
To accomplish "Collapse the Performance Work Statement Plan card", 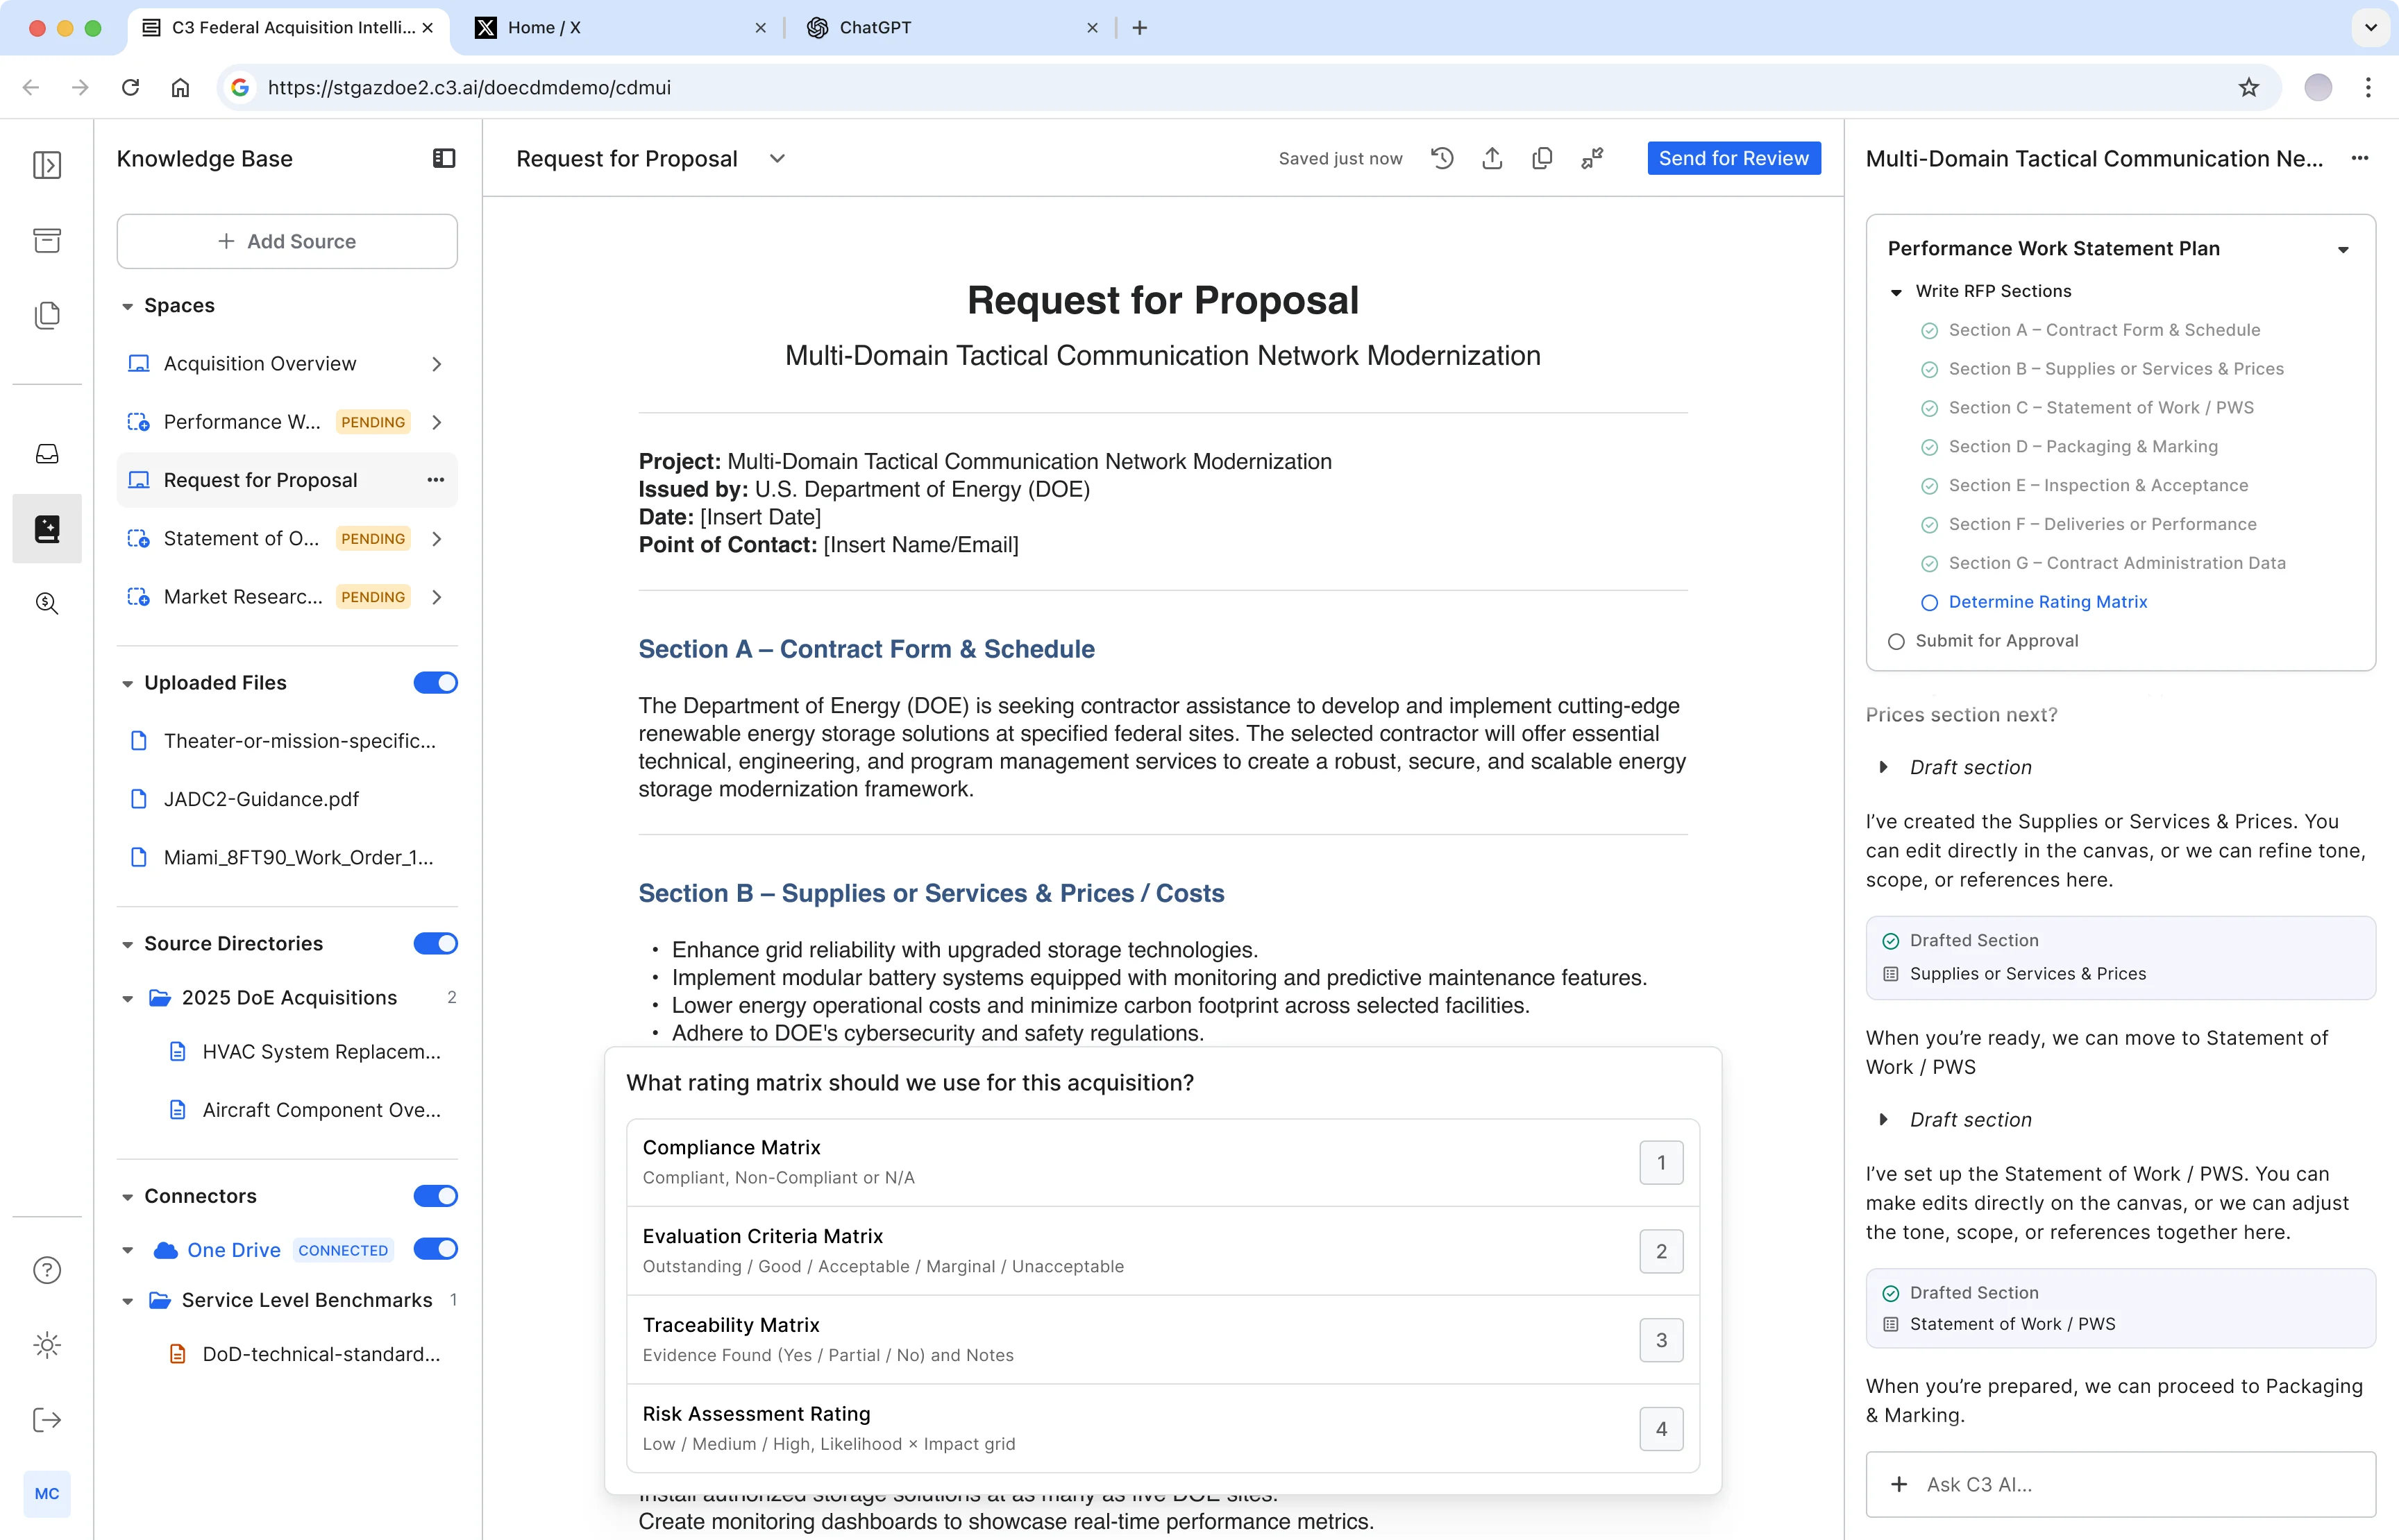I will tap(2343, 249).
